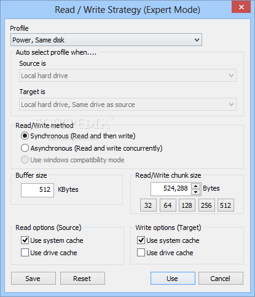
Task: Set chunk size preset to 256
Action: click(x=206, y=205)
